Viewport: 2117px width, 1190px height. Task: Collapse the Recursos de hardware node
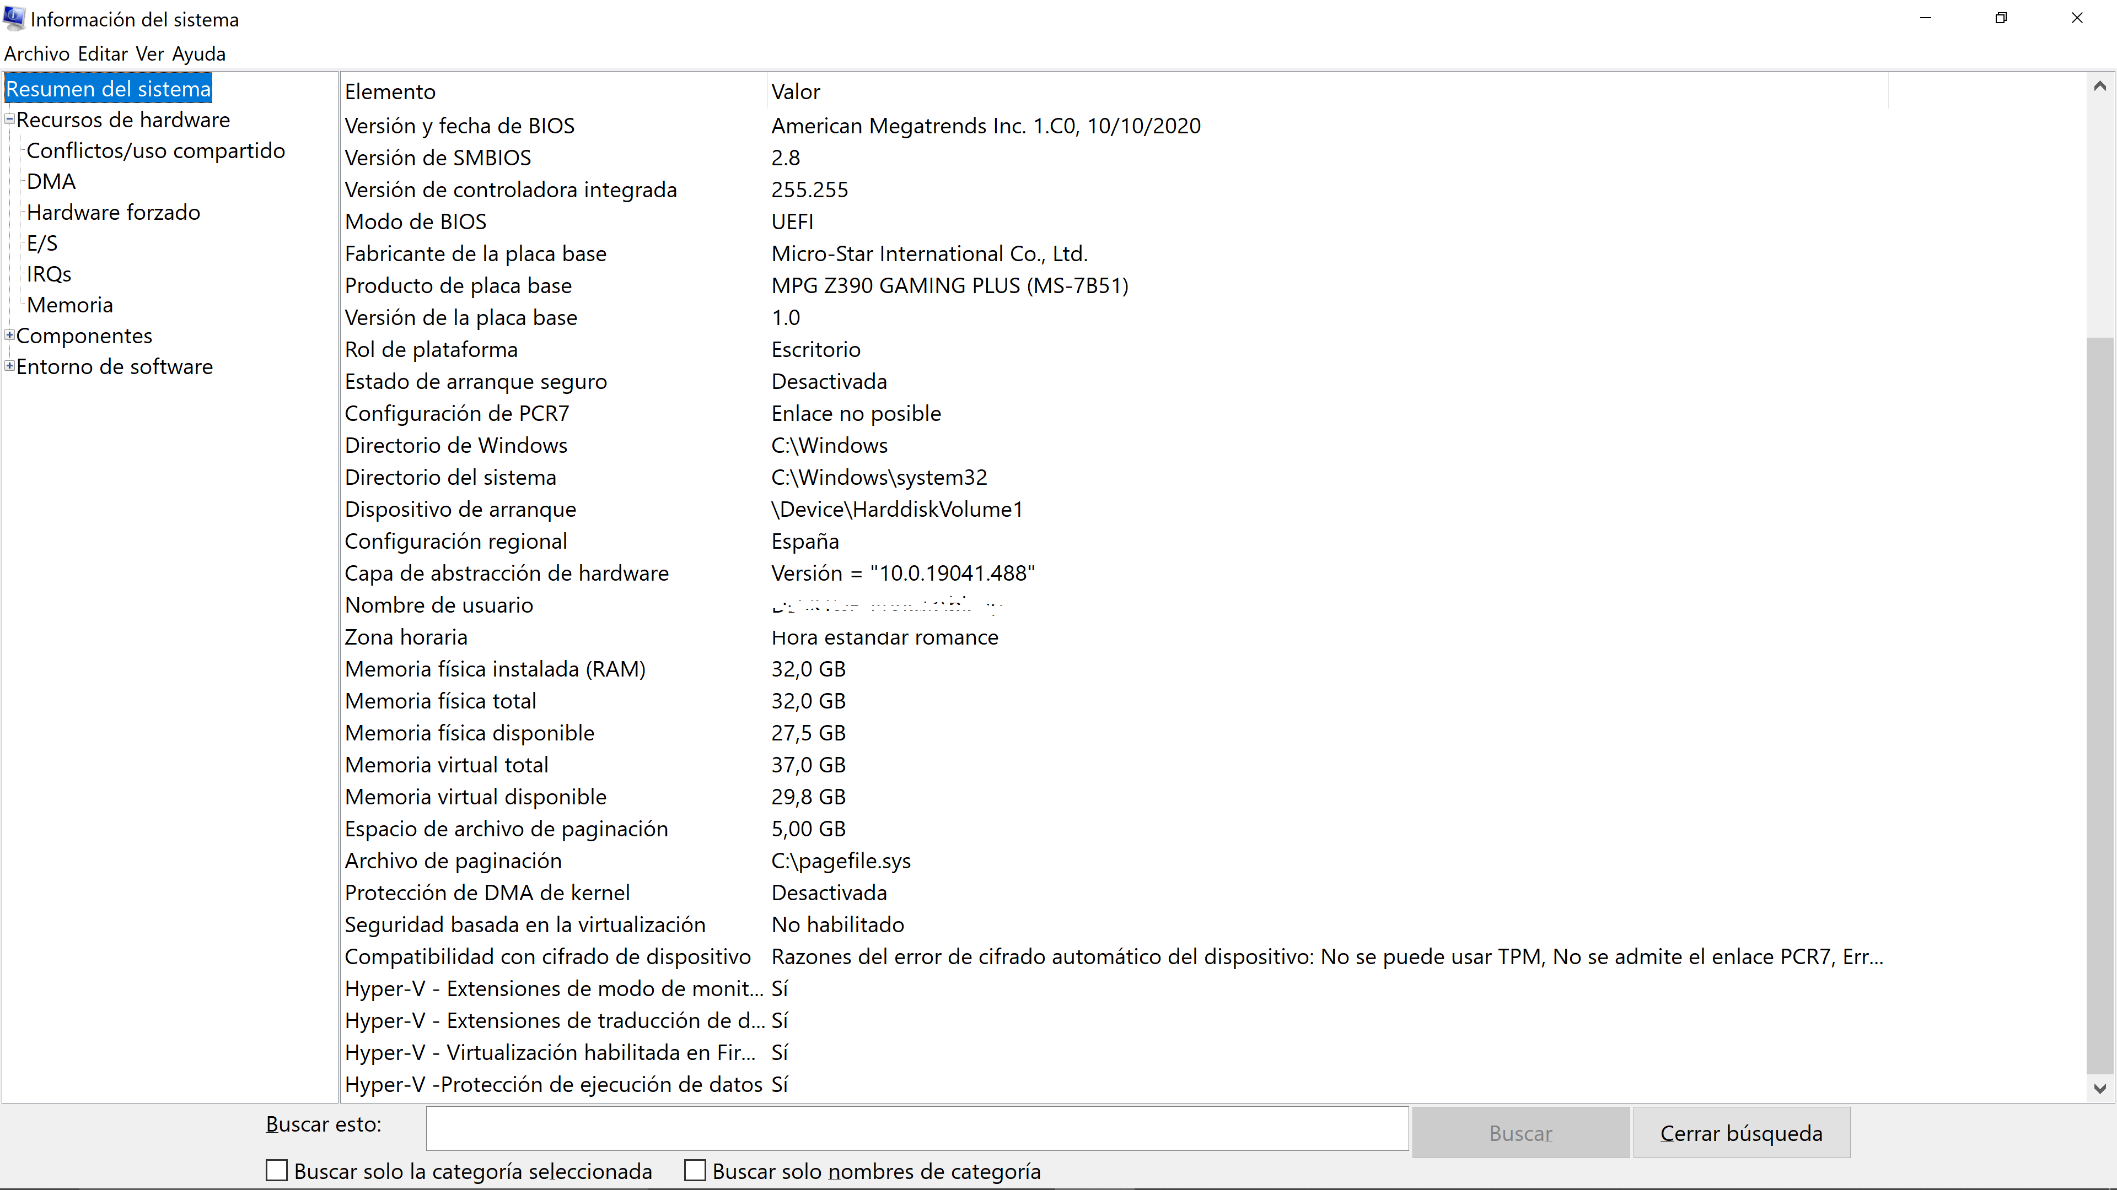pos(10,119)
